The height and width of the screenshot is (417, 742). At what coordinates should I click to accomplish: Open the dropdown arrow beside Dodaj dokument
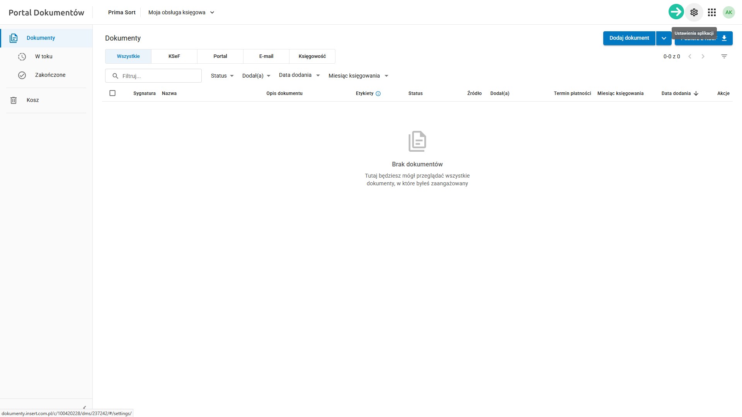pyautogui.click(x=664, y=38)
